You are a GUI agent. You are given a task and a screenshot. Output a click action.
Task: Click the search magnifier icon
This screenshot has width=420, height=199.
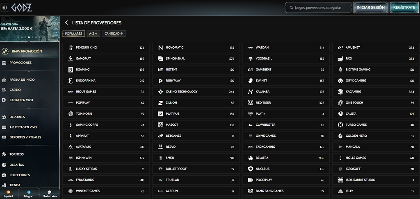click(292, 8)
